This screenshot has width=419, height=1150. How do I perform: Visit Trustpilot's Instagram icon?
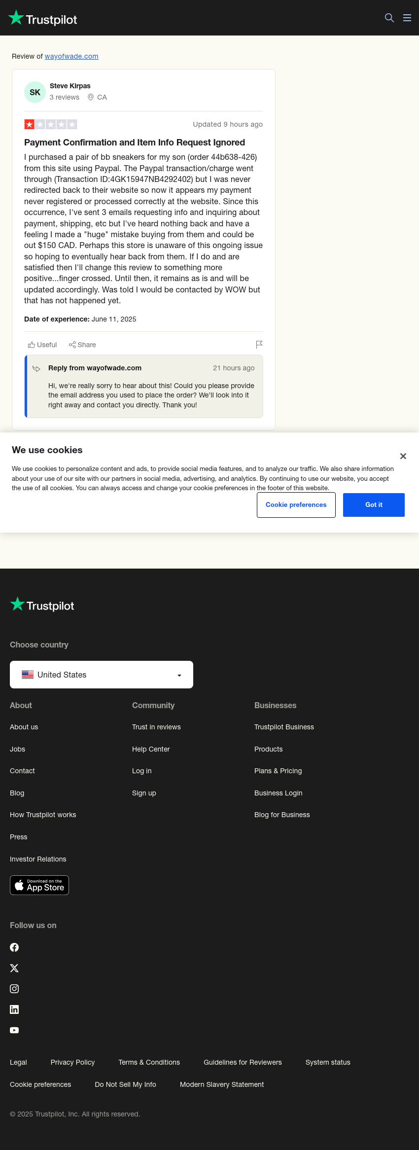(14, 989)
